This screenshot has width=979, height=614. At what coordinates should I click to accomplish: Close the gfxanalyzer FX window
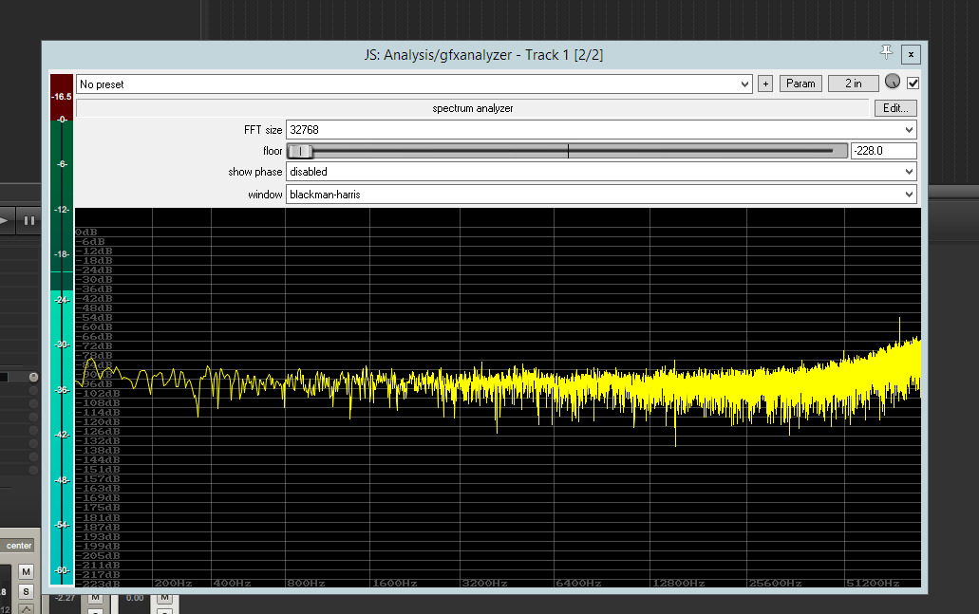tap(911, 54)
